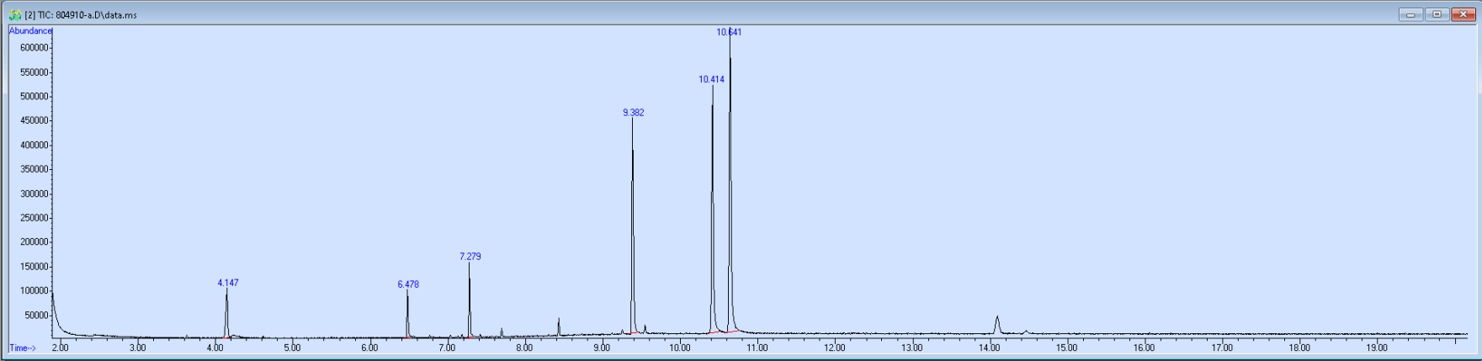Click the small unlabeled peak near 7.70 minutes
The height and width of the screenshot is (361, 1482).
pos(502,332)
